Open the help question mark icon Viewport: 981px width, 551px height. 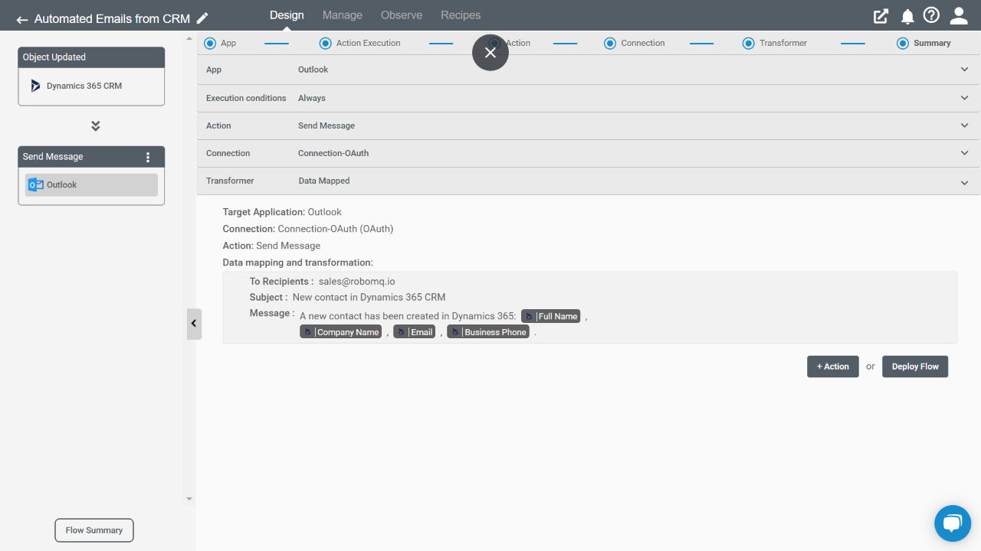tap(931, 15)
